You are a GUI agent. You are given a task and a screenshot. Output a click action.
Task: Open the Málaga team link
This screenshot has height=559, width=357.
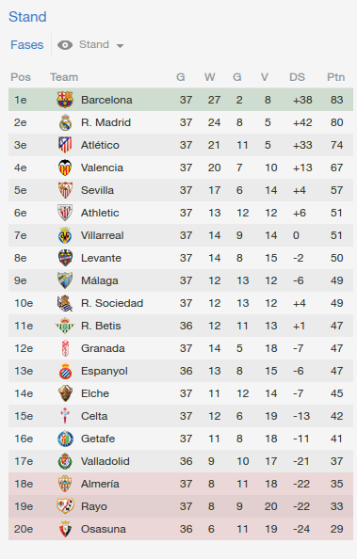pos(99,281)
